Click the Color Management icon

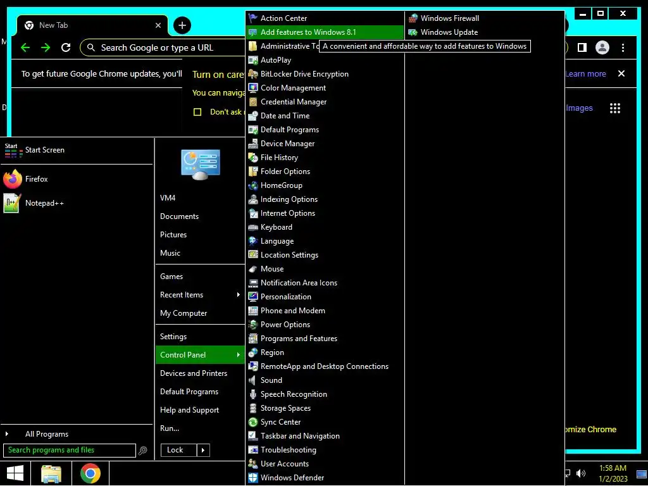click(x=253, y=88)
